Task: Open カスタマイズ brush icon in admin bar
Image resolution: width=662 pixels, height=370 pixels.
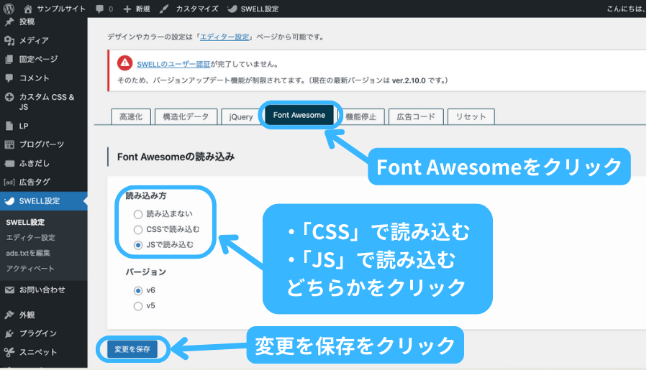Action: pos(164,9)
